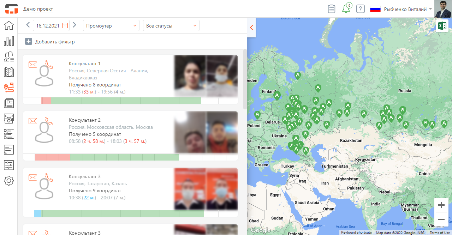
Task: Click mail icon for Казань consultant
Action: [33, 177]
